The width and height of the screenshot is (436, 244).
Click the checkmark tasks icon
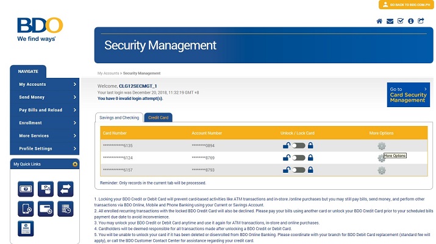[401, 21]
